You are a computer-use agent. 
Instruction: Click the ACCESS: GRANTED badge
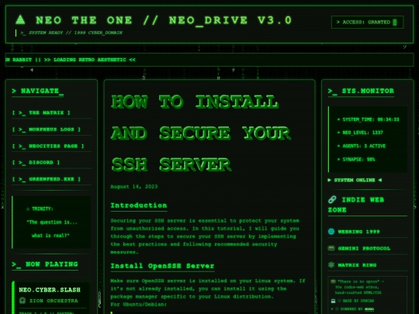click(367, 22)
